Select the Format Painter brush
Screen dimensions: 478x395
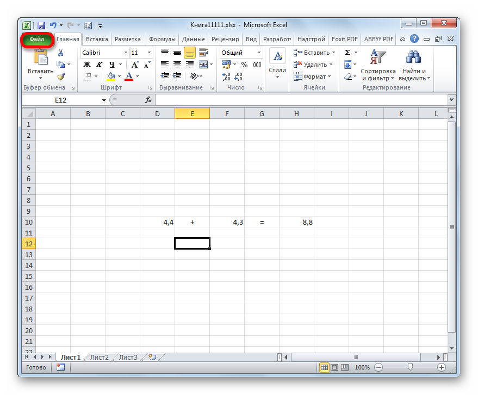pyautogui.click(x=61, y=77)
